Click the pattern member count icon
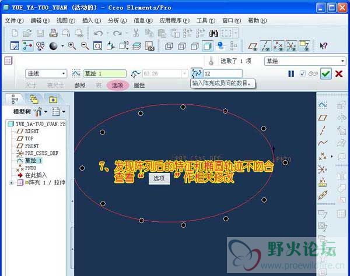Screen dimensions: 350x276 [x=197, y=73]
